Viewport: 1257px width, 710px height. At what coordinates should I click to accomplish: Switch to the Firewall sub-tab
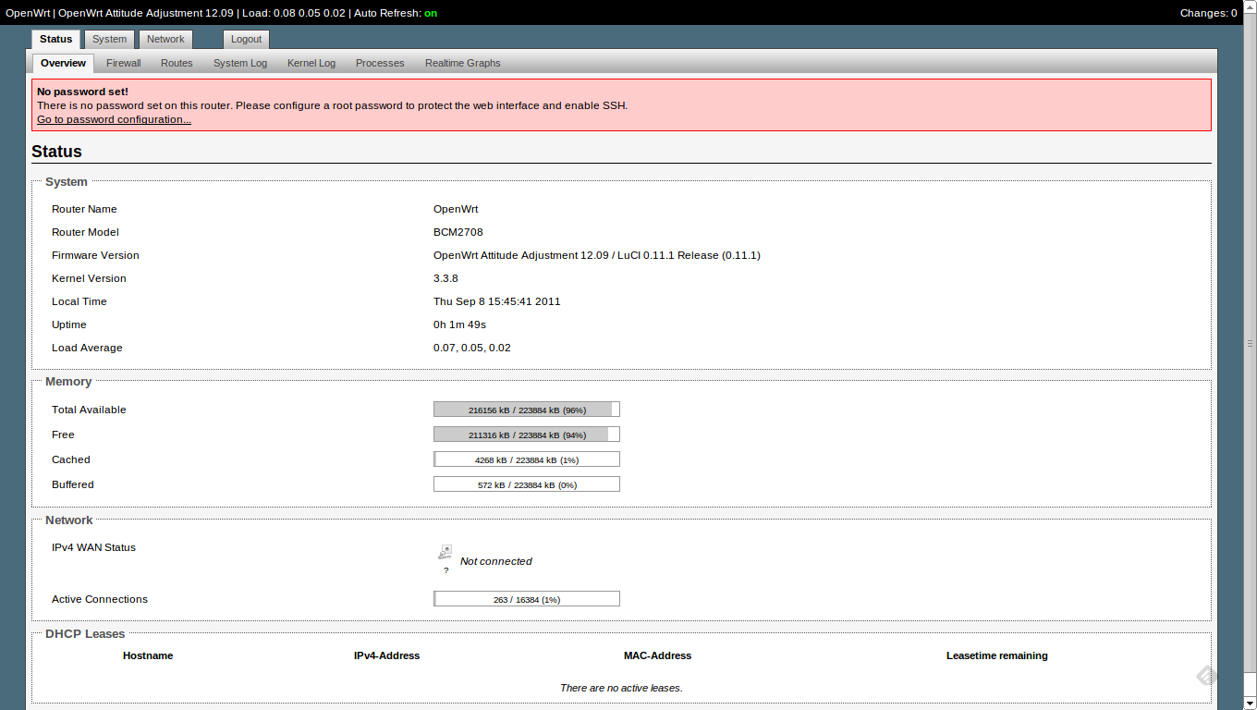[x=124, y=63]
